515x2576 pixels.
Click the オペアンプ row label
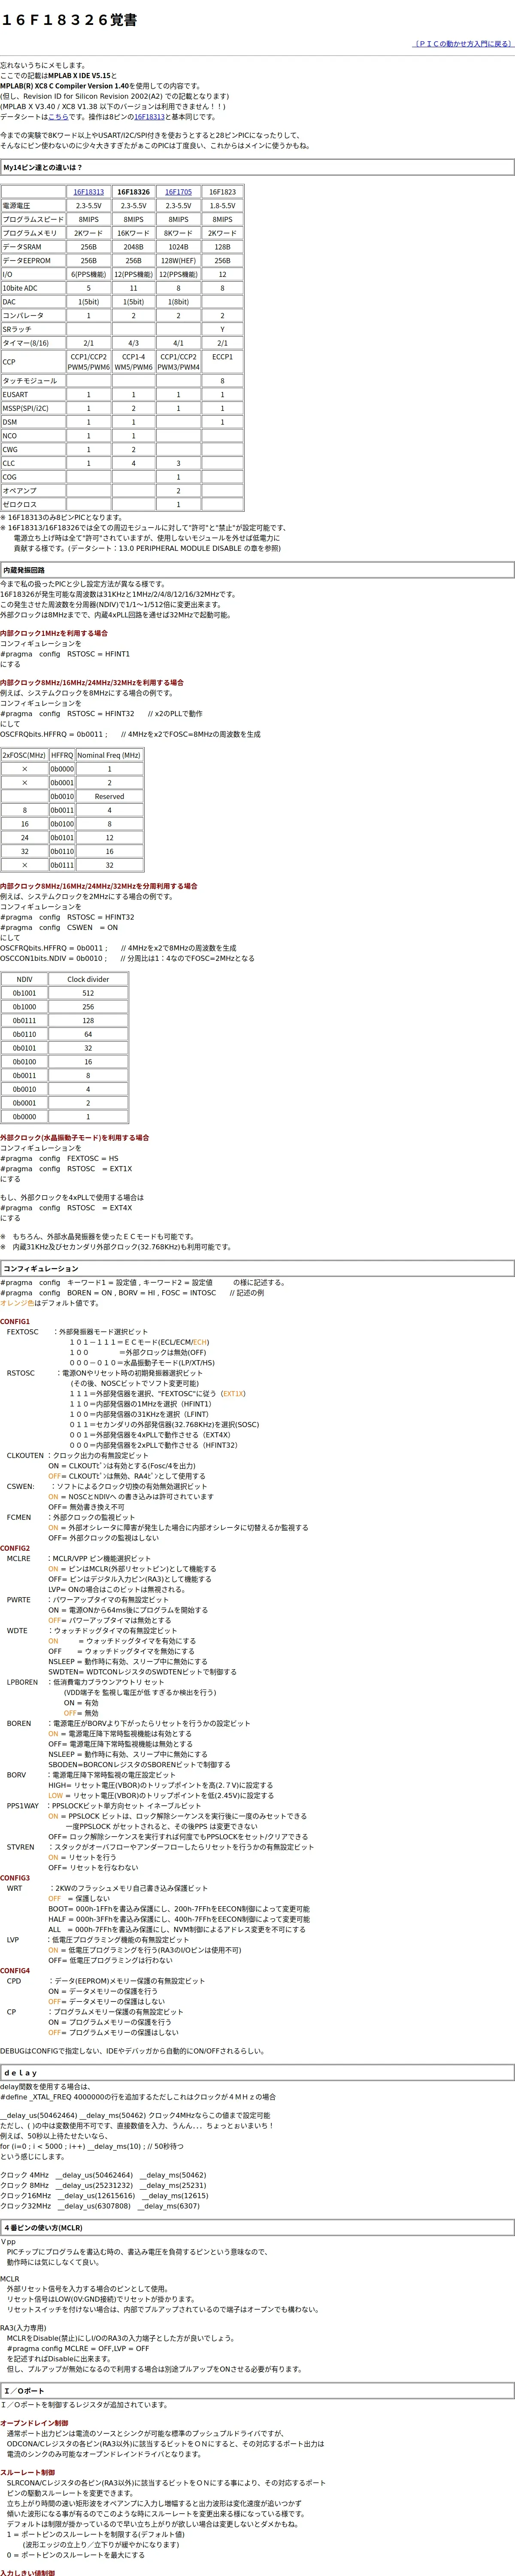[x=33, y=491]
